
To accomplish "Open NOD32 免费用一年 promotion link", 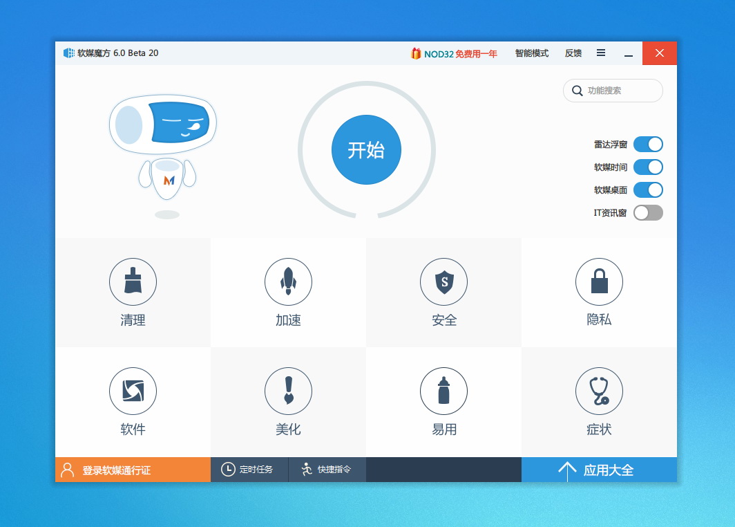I will tap(460, 54).
